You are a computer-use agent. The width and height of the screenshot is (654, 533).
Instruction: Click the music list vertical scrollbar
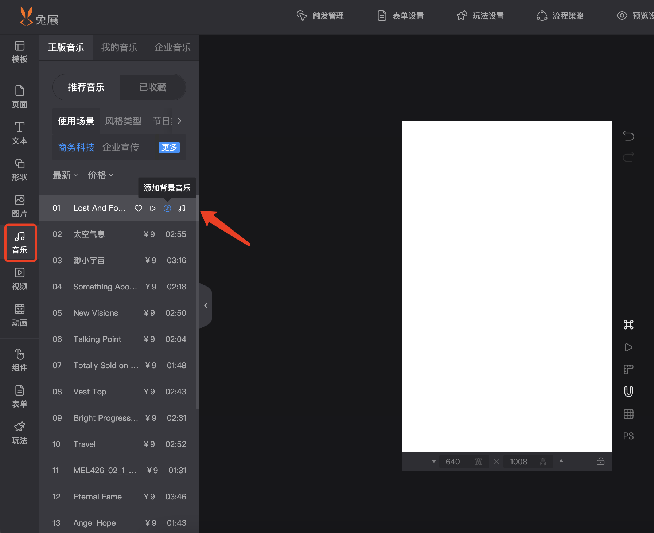coord(198,303)
